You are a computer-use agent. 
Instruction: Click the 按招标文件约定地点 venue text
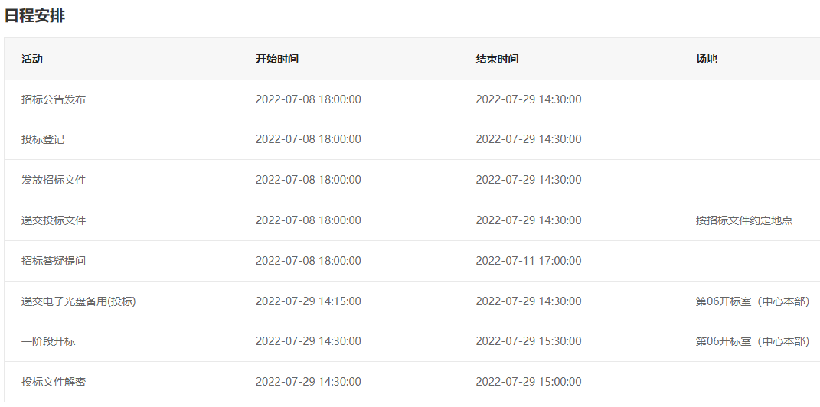pos(744,220)
